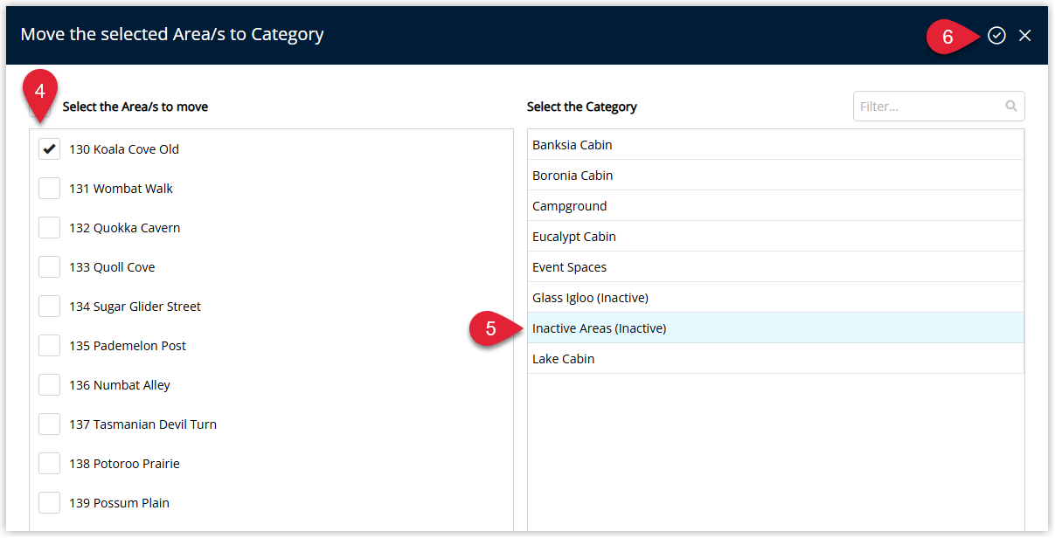The height and width of the screenshot is (538, 1055).
Task: Select Boronia Cabin category
Action: (775, 176)
